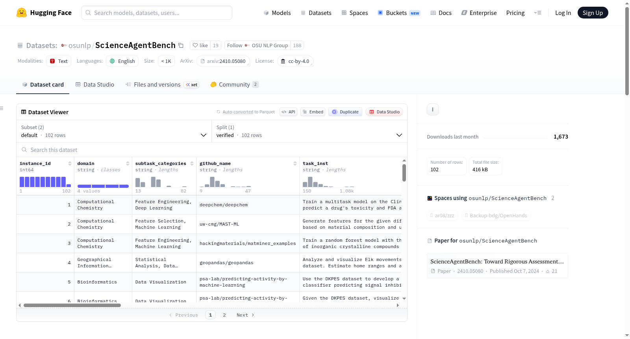
Task: Click the Sign Up button
Action: [593, 13]
